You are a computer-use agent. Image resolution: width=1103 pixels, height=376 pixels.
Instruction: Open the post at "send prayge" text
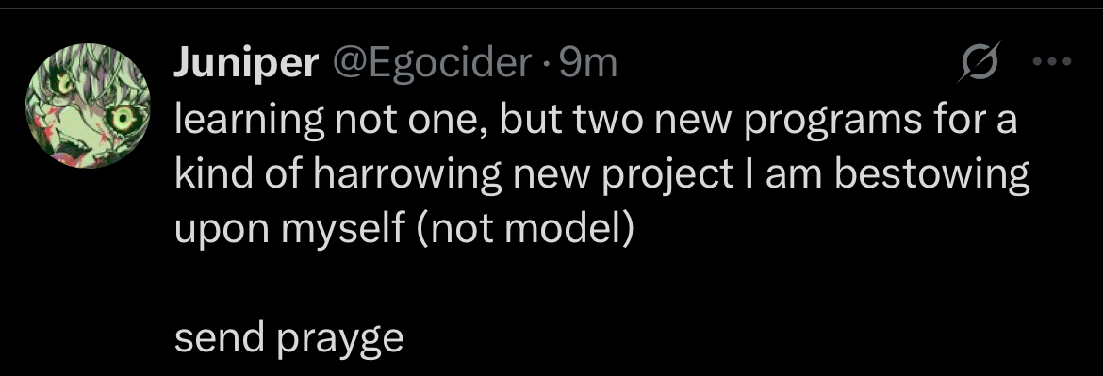(x=289, y=340)
